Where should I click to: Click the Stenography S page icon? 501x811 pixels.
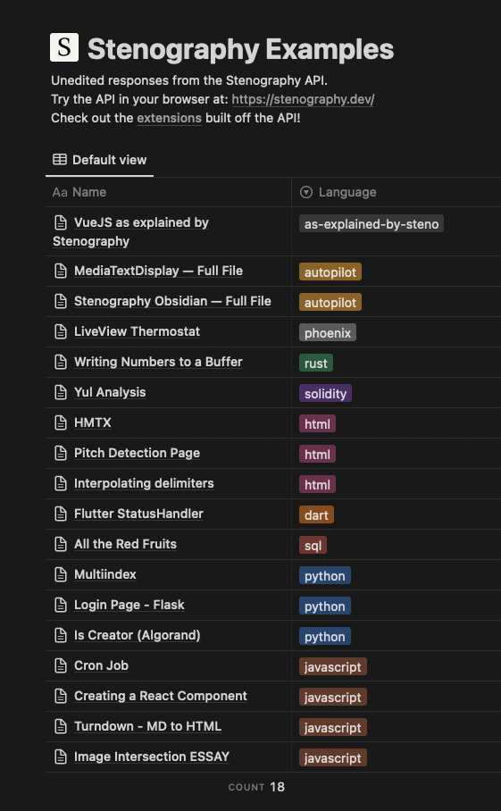(x=64, y=47)
